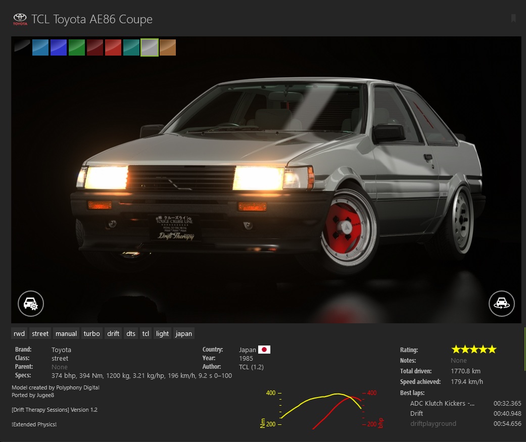Select the black skin swatch
The image size is (526, 442).
click(x=22, y=47)
